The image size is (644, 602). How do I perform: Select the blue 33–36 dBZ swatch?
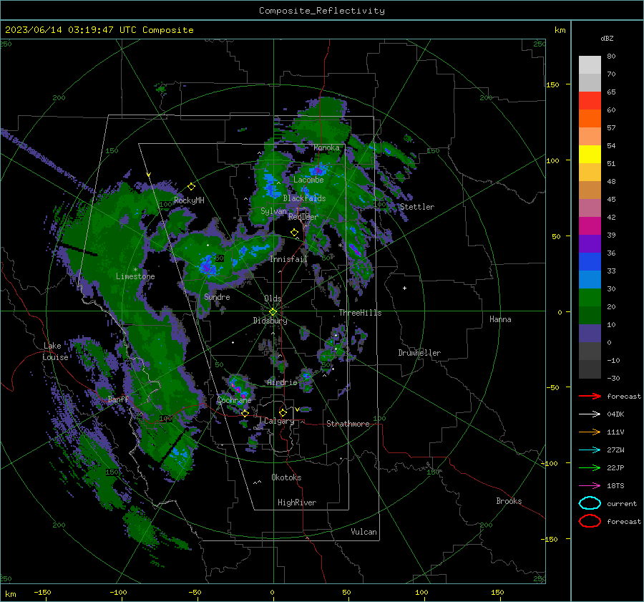click(x=590, y=262)
